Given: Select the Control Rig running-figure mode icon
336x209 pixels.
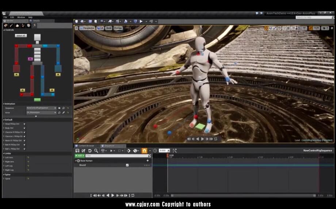Looking at the screenshot, I should coord(34,25).
